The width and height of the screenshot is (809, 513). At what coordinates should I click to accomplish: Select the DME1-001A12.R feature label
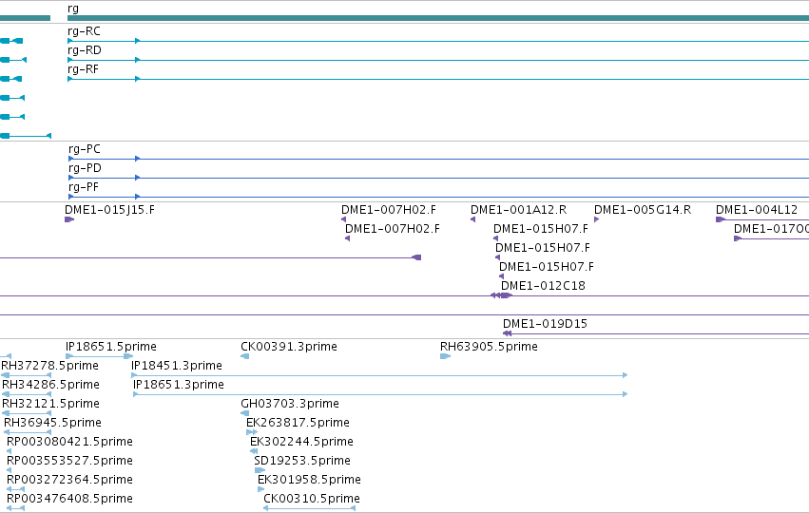[x=518, y=210]
